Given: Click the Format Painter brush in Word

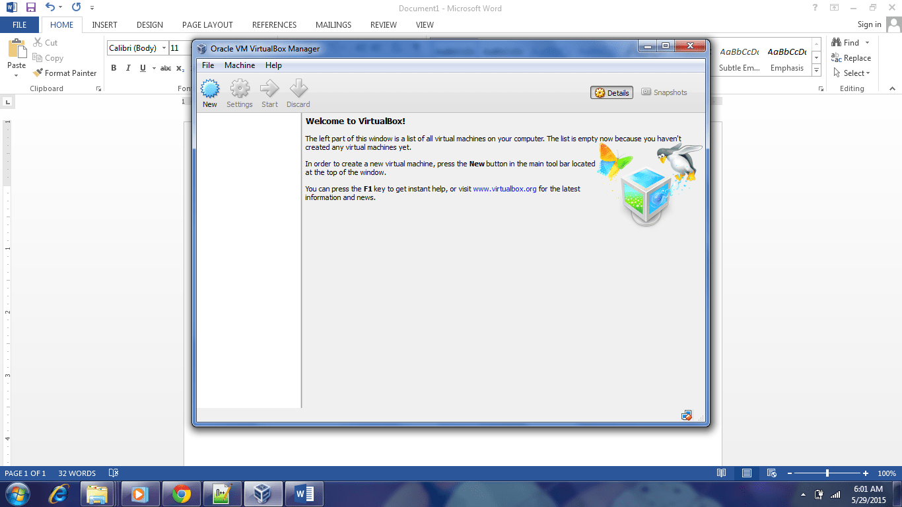Looking at the screenshot, I should [65, 73].
